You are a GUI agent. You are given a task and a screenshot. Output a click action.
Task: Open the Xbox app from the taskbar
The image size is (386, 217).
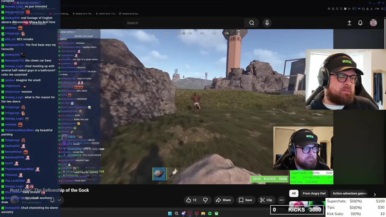(217, 214)
